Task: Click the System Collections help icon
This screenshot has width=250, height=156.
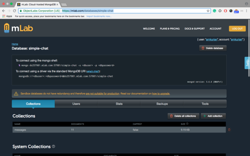Action: pos(53,147)
